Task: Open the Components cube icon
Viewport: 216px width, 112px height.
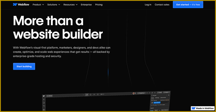Action: (x=44, y=110)
